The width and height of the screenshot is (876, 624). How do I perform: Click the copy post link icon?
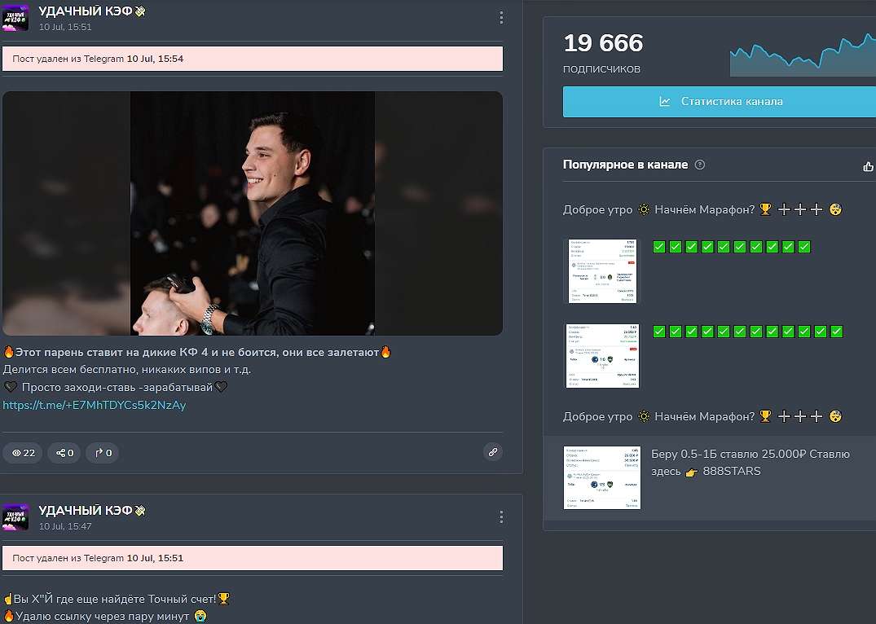(x=492, y=452)
